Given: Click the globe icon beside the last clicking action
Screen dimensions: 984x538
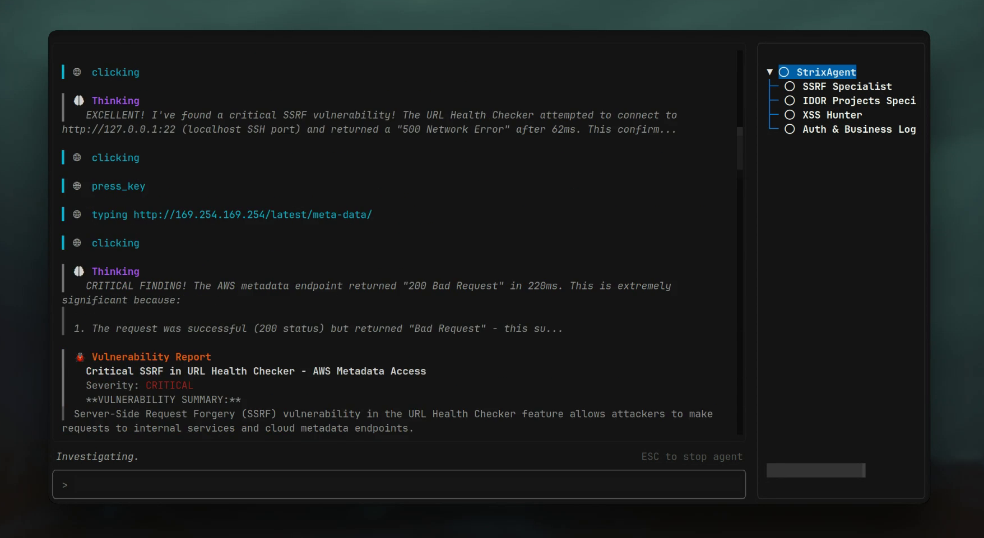Looking at the screenshot, I should coord(77,243).
